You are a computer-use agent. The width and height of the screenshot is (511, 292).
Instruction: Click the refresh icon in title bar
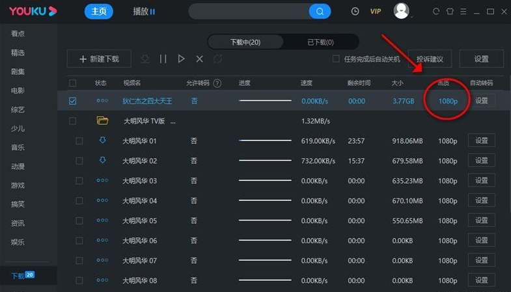[x=435, y=12]
